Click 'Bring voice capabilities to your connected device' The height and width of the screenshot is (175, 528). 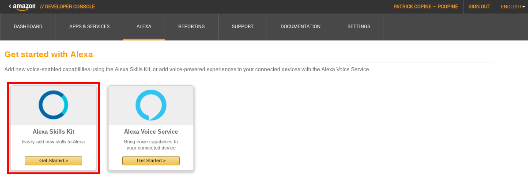pyautogui.click(x=151, y=145)
